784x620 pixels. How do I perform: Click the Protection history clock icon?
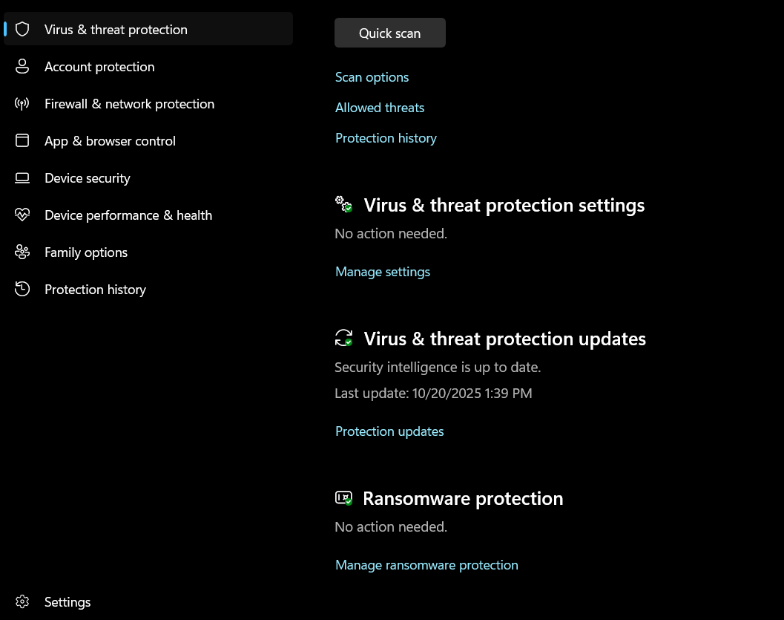coord(22,289)
